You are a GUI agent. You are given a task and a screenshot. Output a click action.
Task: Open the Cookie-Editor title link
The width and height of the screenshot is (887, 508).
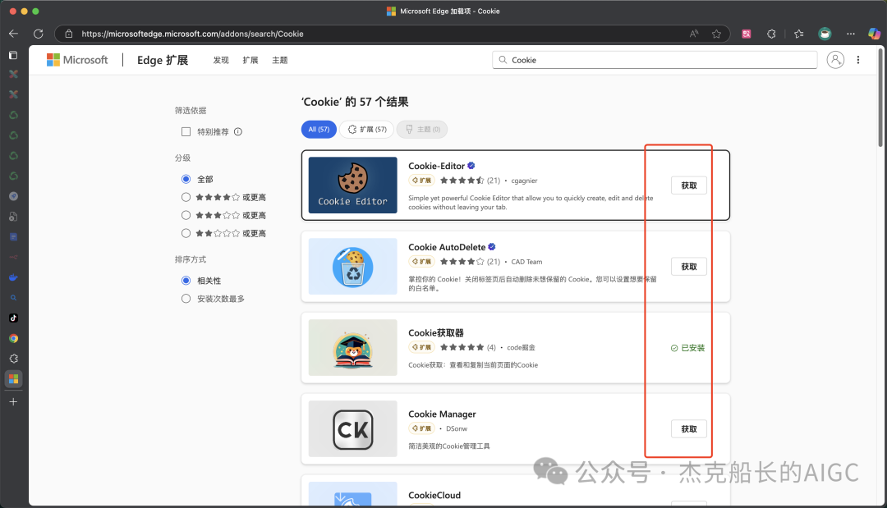pyautogui.click(x=436, y=166)
